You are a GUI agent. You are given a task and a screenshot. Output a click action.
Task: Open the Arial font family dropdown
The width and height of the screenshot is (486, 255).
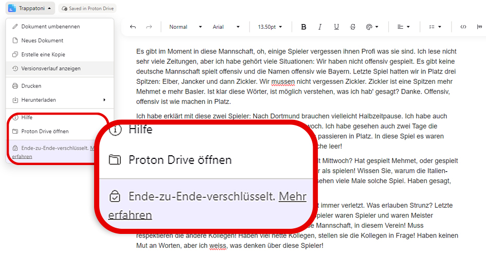tap(226, 27)
